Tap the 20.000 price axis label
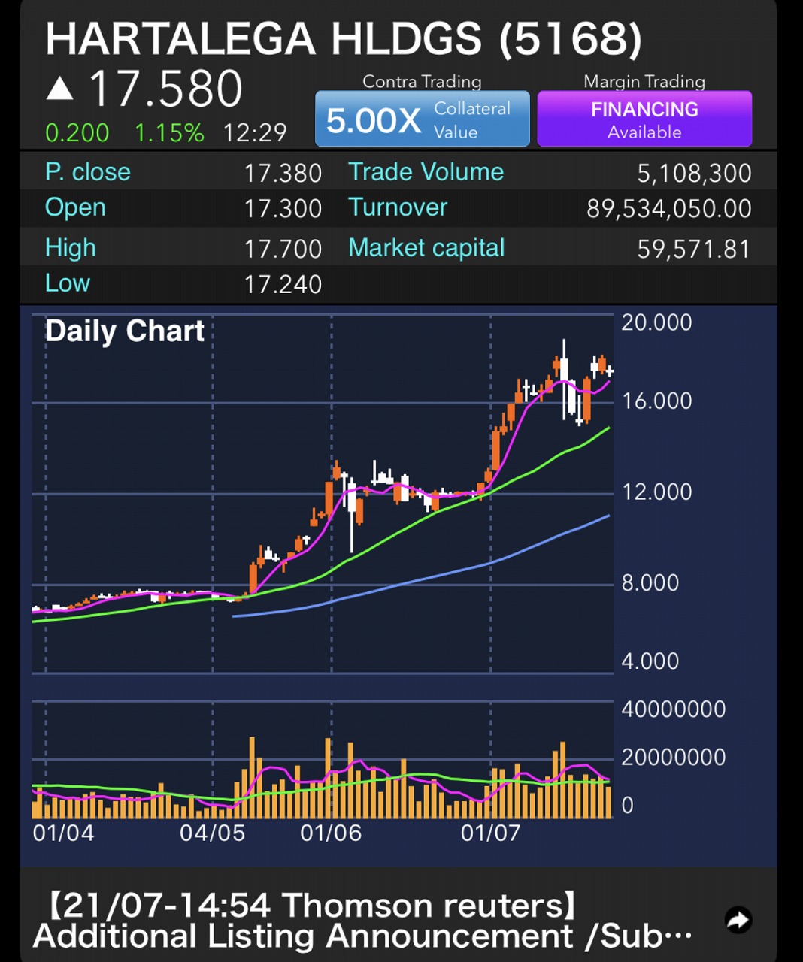Image resolution: width=803 pixels, height=962 pixels. pos(656,322)
